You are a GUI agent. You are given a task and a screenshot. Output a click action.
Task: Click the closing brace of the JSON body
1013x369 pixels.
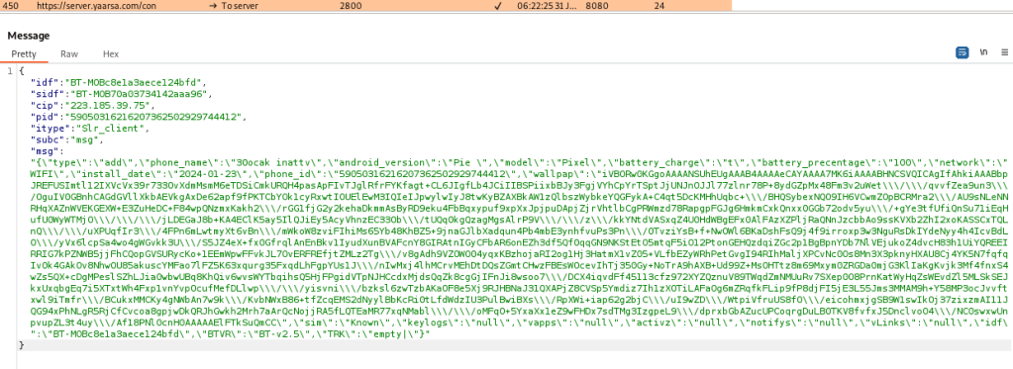tap(22, 346)
